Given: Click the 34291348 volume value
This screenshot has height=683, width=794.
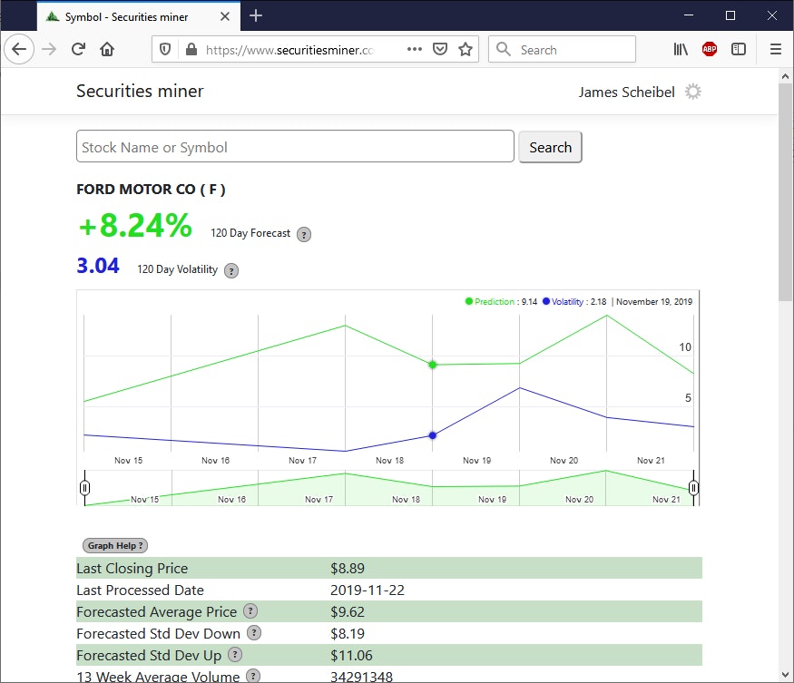Looking at the screenshot, I should pos(361,677).
